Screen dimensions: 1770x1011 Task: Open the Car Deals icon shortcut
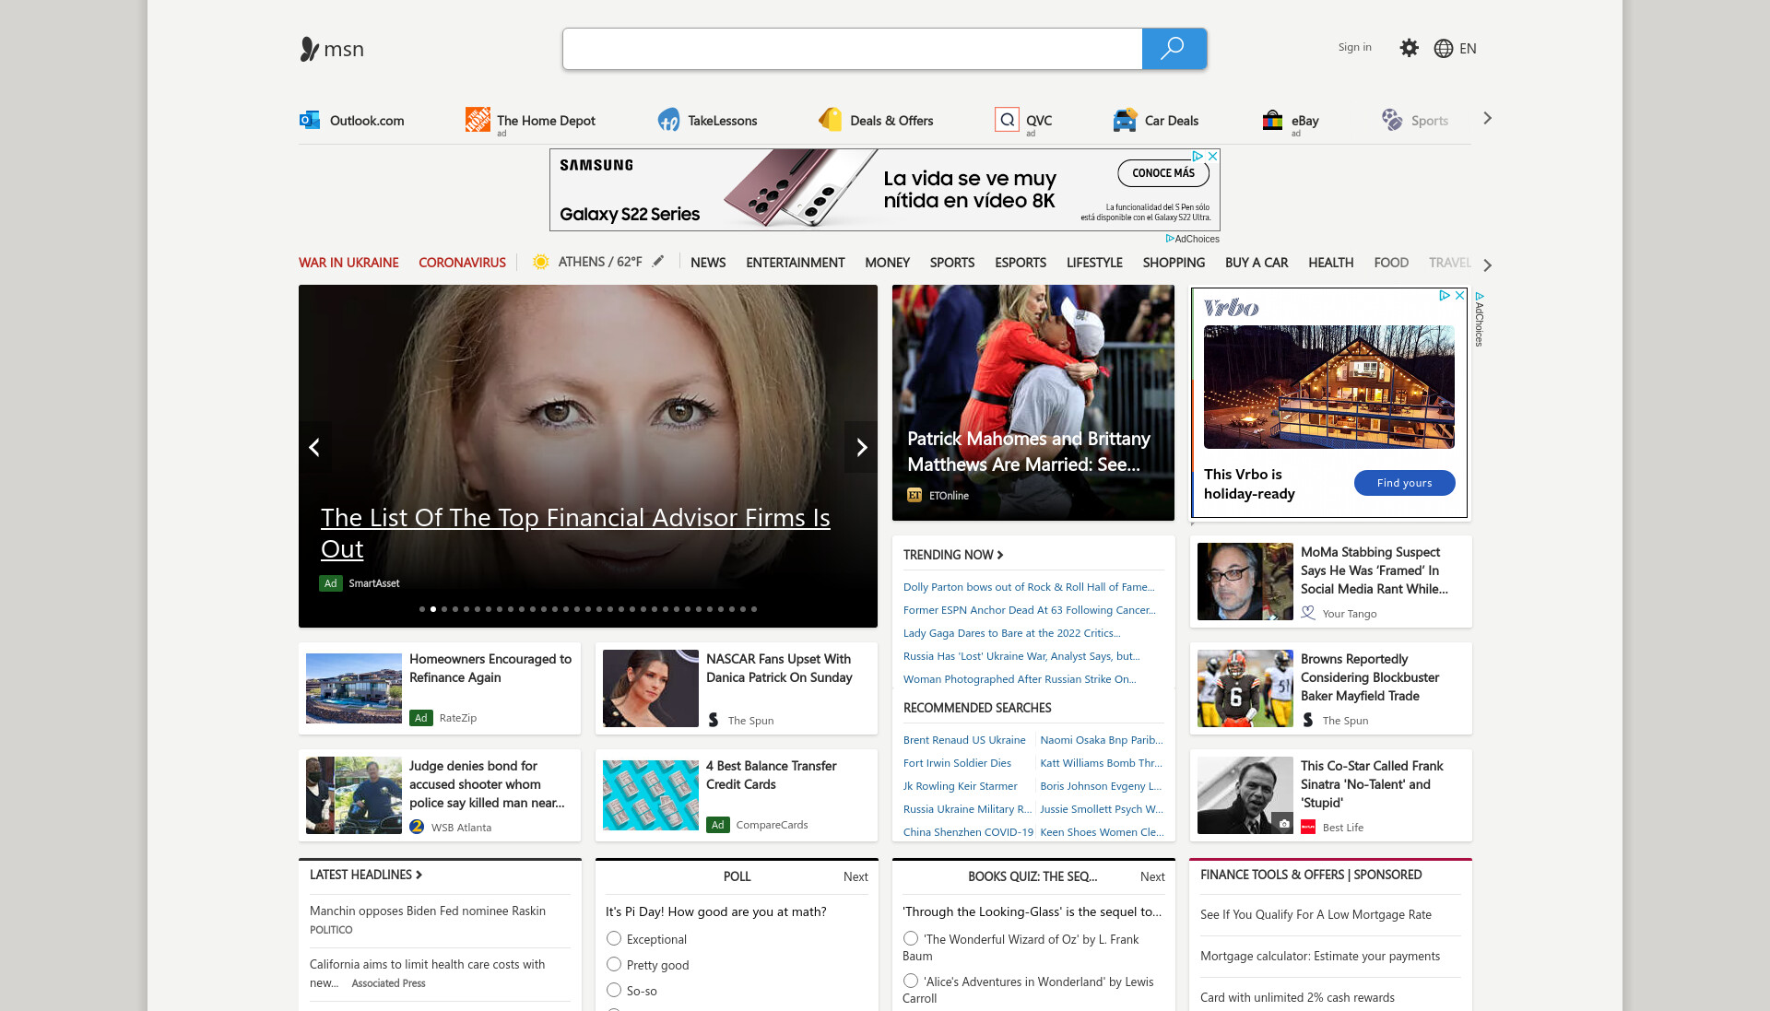pos(1125,120)
